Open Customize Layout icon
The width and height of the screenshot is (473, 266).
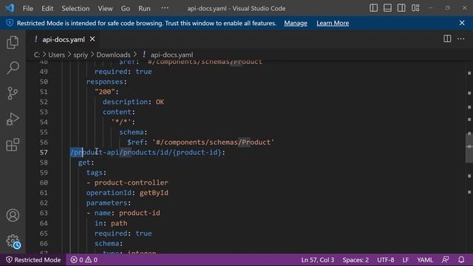tap(415, 8)
